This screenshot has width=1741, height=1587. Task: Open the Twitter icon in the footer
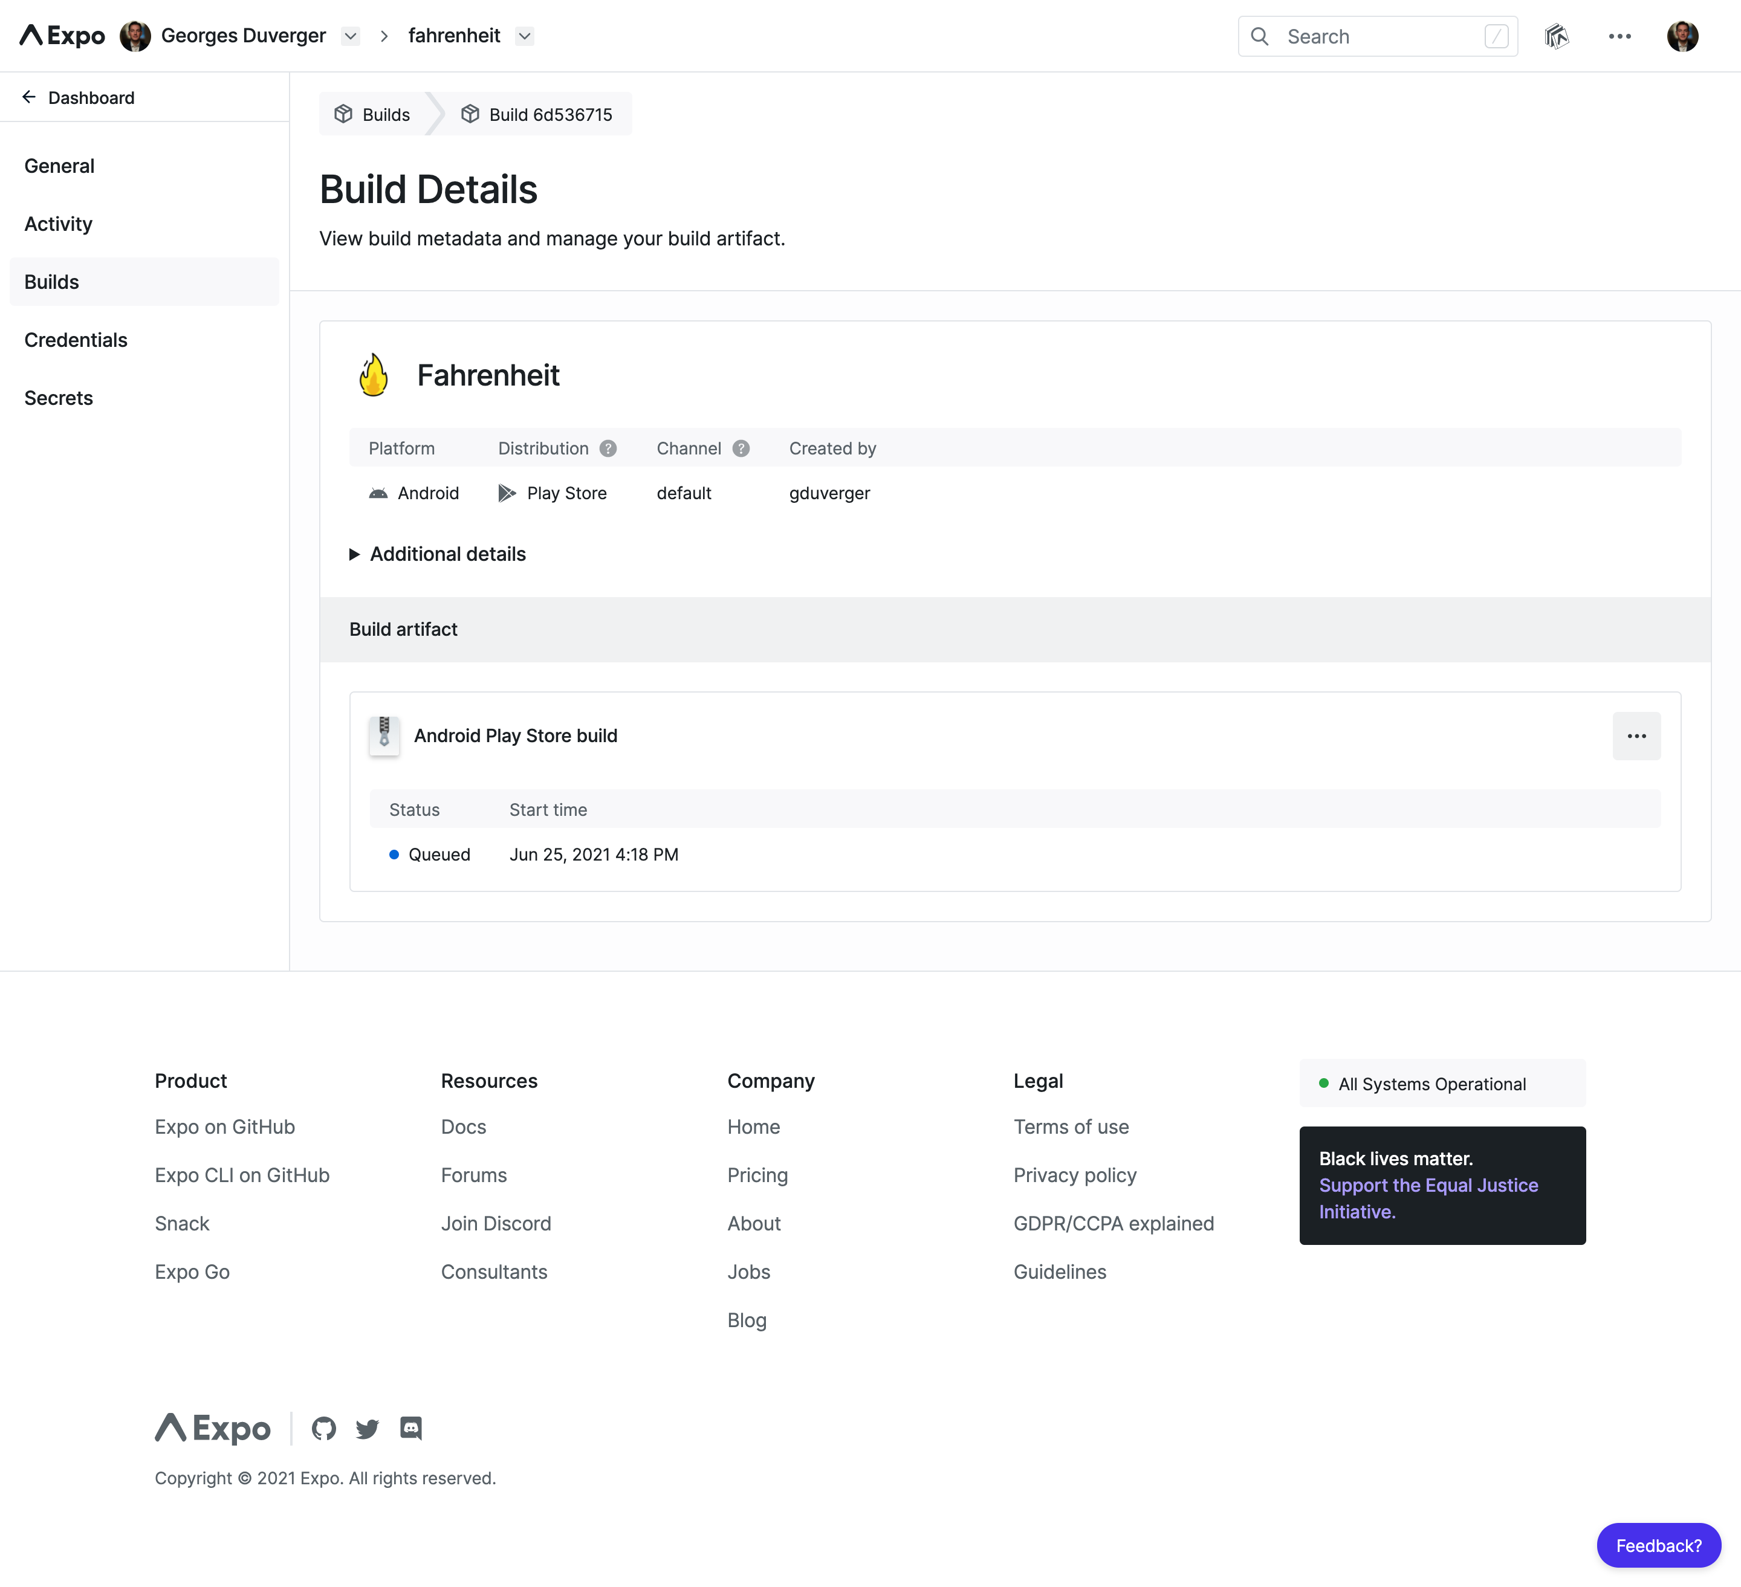tap(367, 1428)
